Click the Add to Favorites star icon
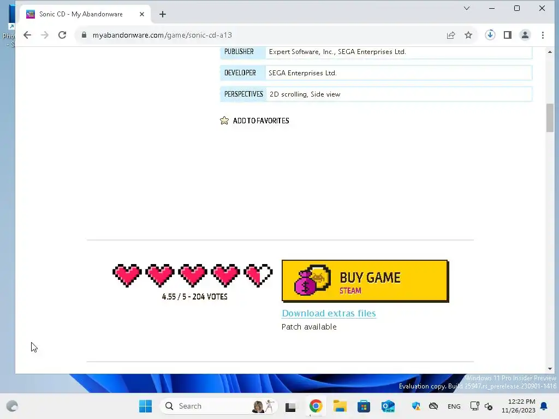 tap(224, 121)
